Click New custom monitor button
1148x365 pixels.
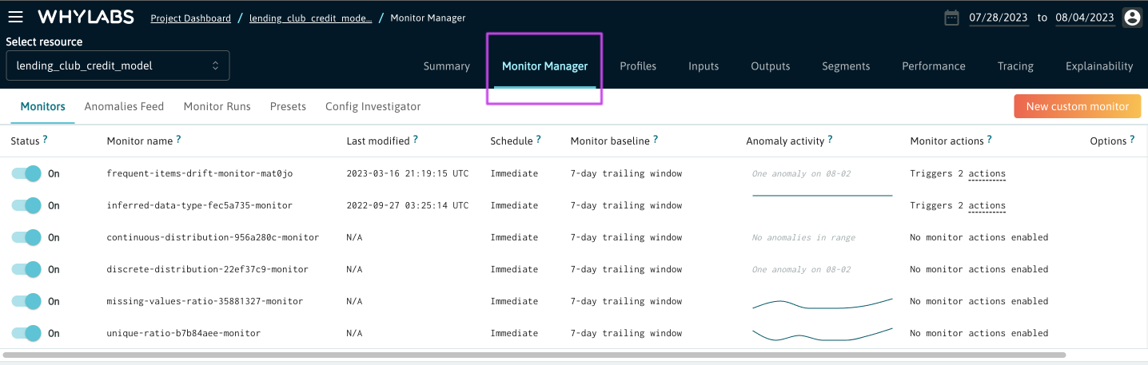pyautogui.click(x=1077, y=106)
